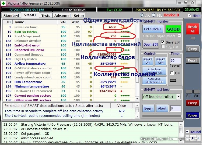The height and width of the screenshot is (145, 203).
Task: Click the SMART OFF button
Action: 161,61
